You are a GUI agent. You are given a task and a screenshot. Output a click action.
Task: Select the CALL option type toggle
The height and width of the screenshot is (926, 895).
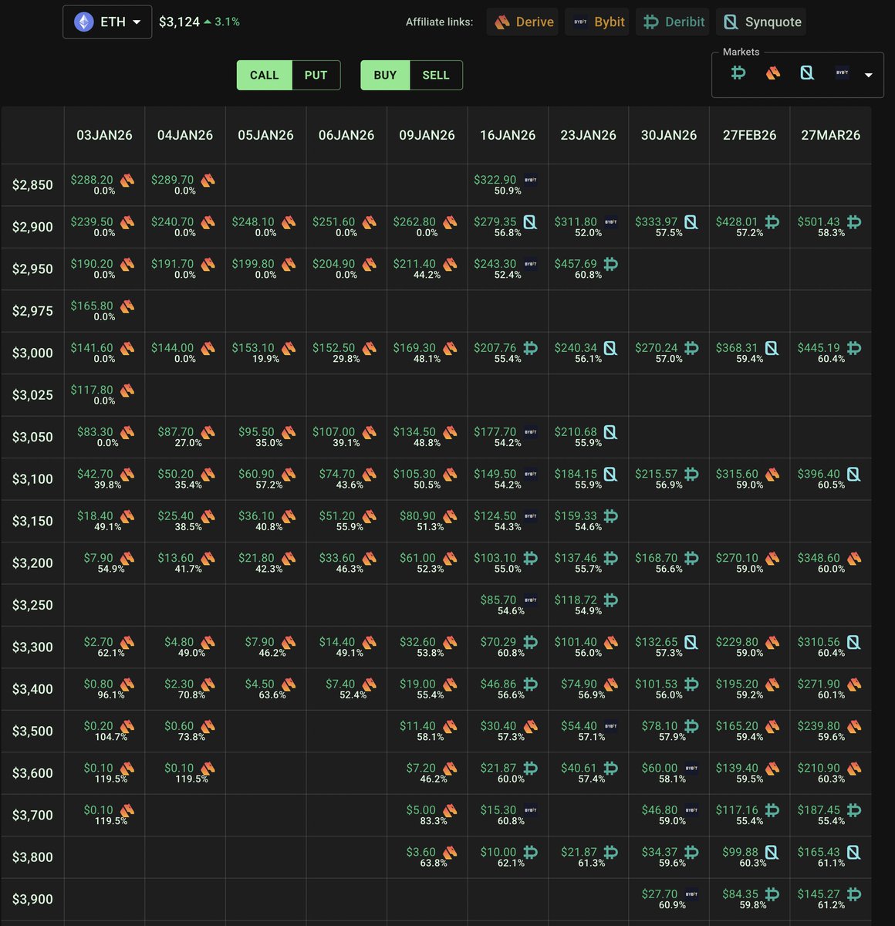click(264, 75)
